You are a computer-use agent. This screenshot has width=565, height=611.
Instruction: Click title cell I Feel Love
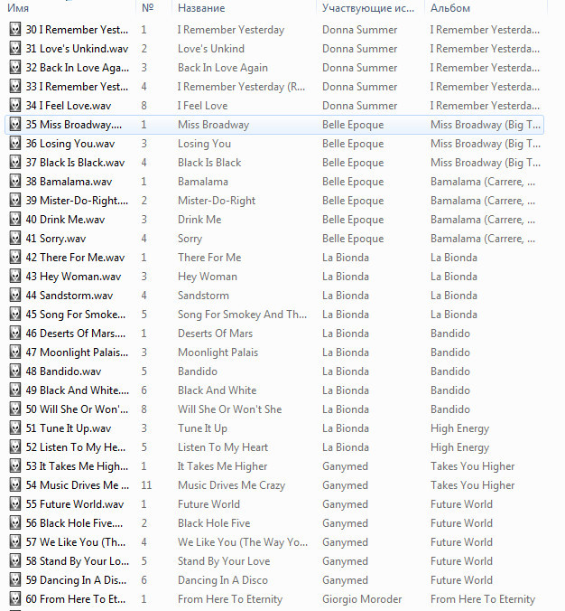point(203,106)
